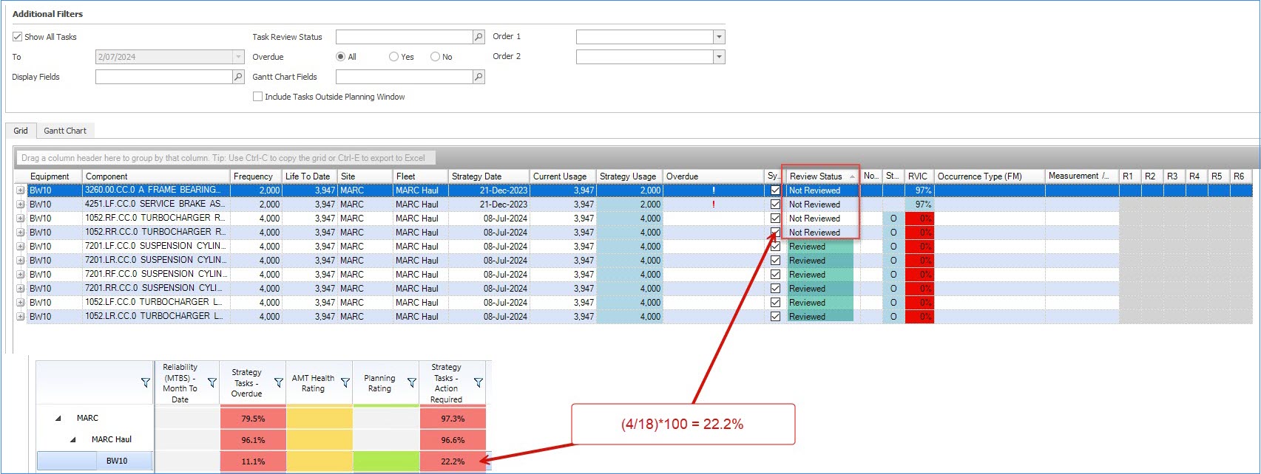
Task: Sort by Equipment column header
Action: point(55,176)
